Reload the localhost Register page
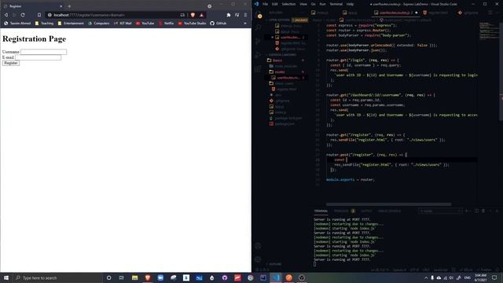Viewport: 503px width, 283px height. [x=23, y=15]
